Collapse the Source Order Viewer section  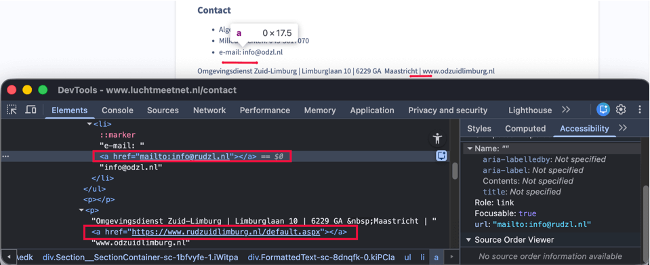(x=469, y=240)
